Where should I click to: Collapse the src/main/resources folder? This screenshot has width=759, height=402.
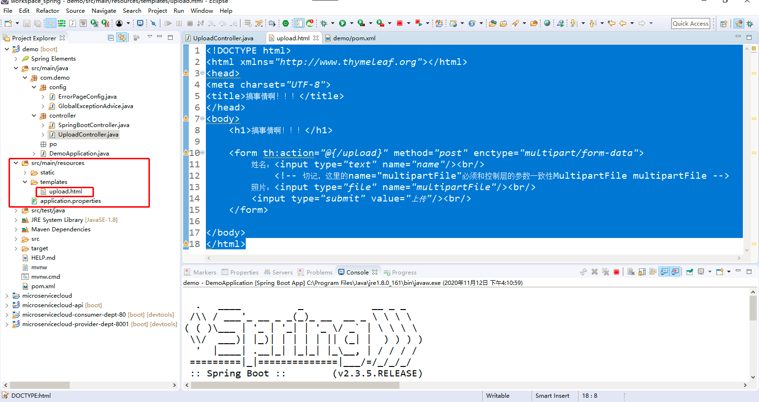[16, 163]
